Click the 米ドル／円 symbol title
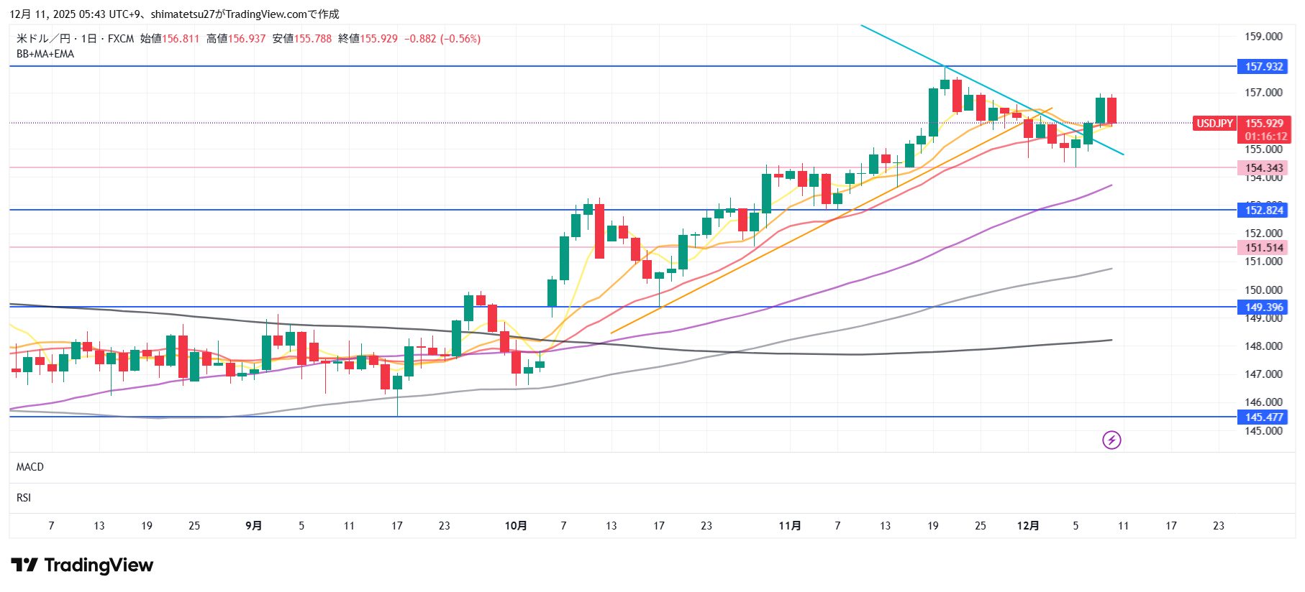 pos(42,39)
